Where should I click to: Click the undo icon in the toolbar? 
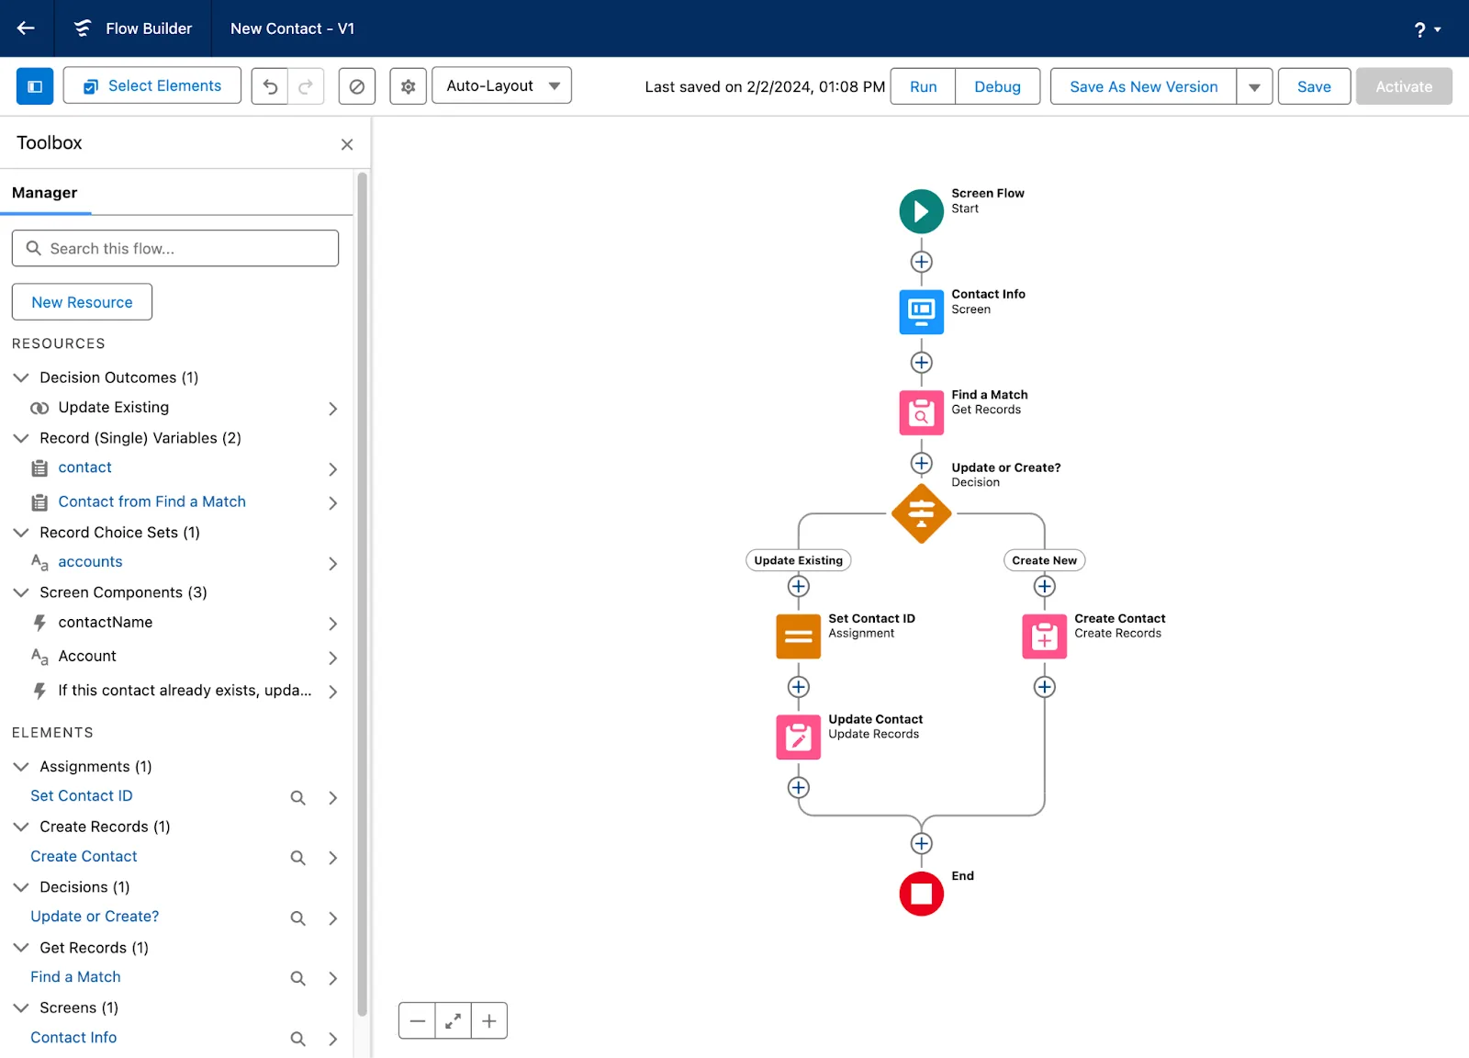[269, 85]
